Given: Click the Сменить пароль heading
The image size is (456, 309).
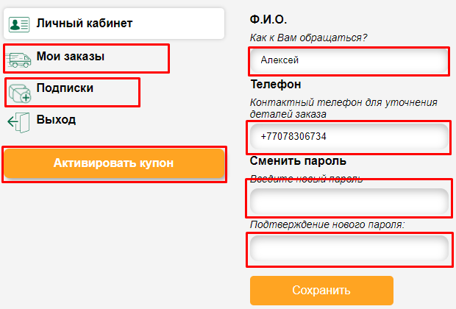Looking at the screenshot, I should [x=298, y=161].
